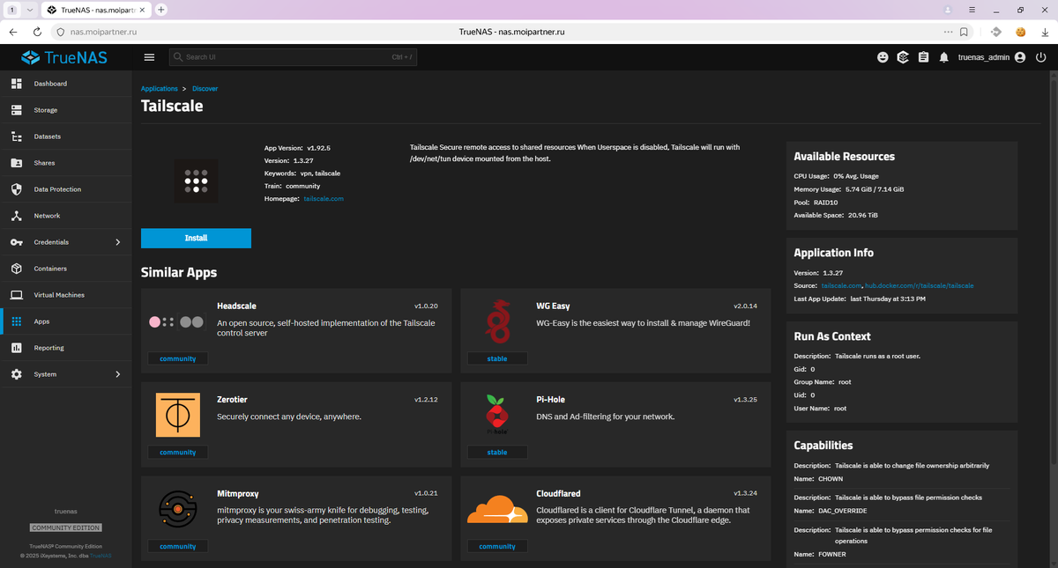The height and width of the screenshot is (568, 1058).
Task: Click the feedback smiley face icon
Action: coord(883,57)
